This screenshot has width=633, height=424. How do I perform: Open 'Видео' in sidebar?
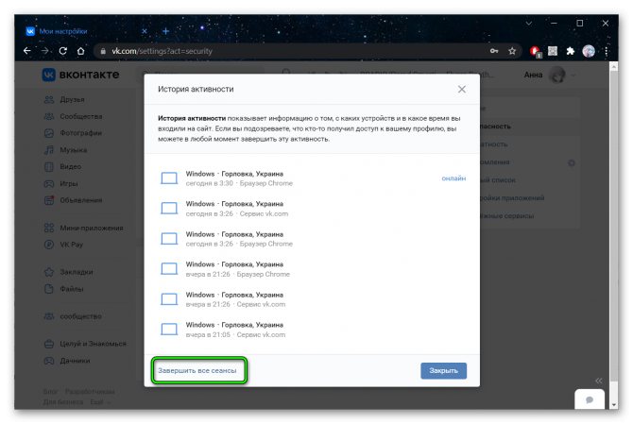click(x=63, y=166)
